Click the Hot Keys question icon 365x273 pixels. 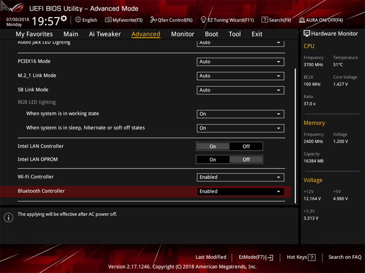click(312, 257)
